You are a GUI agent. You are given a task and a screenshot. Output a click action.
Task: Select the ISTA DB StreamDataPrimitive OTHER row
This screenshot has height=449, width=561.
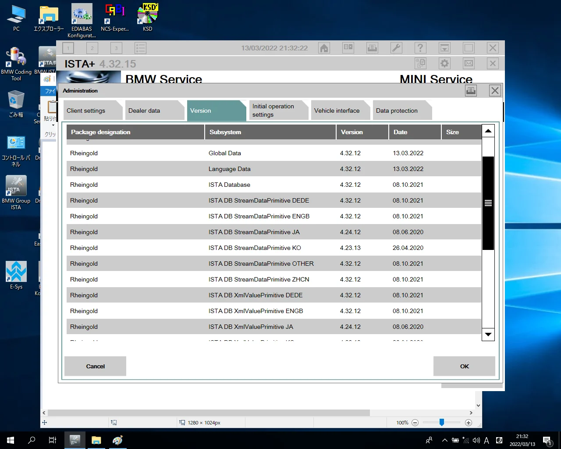point(274,264)
